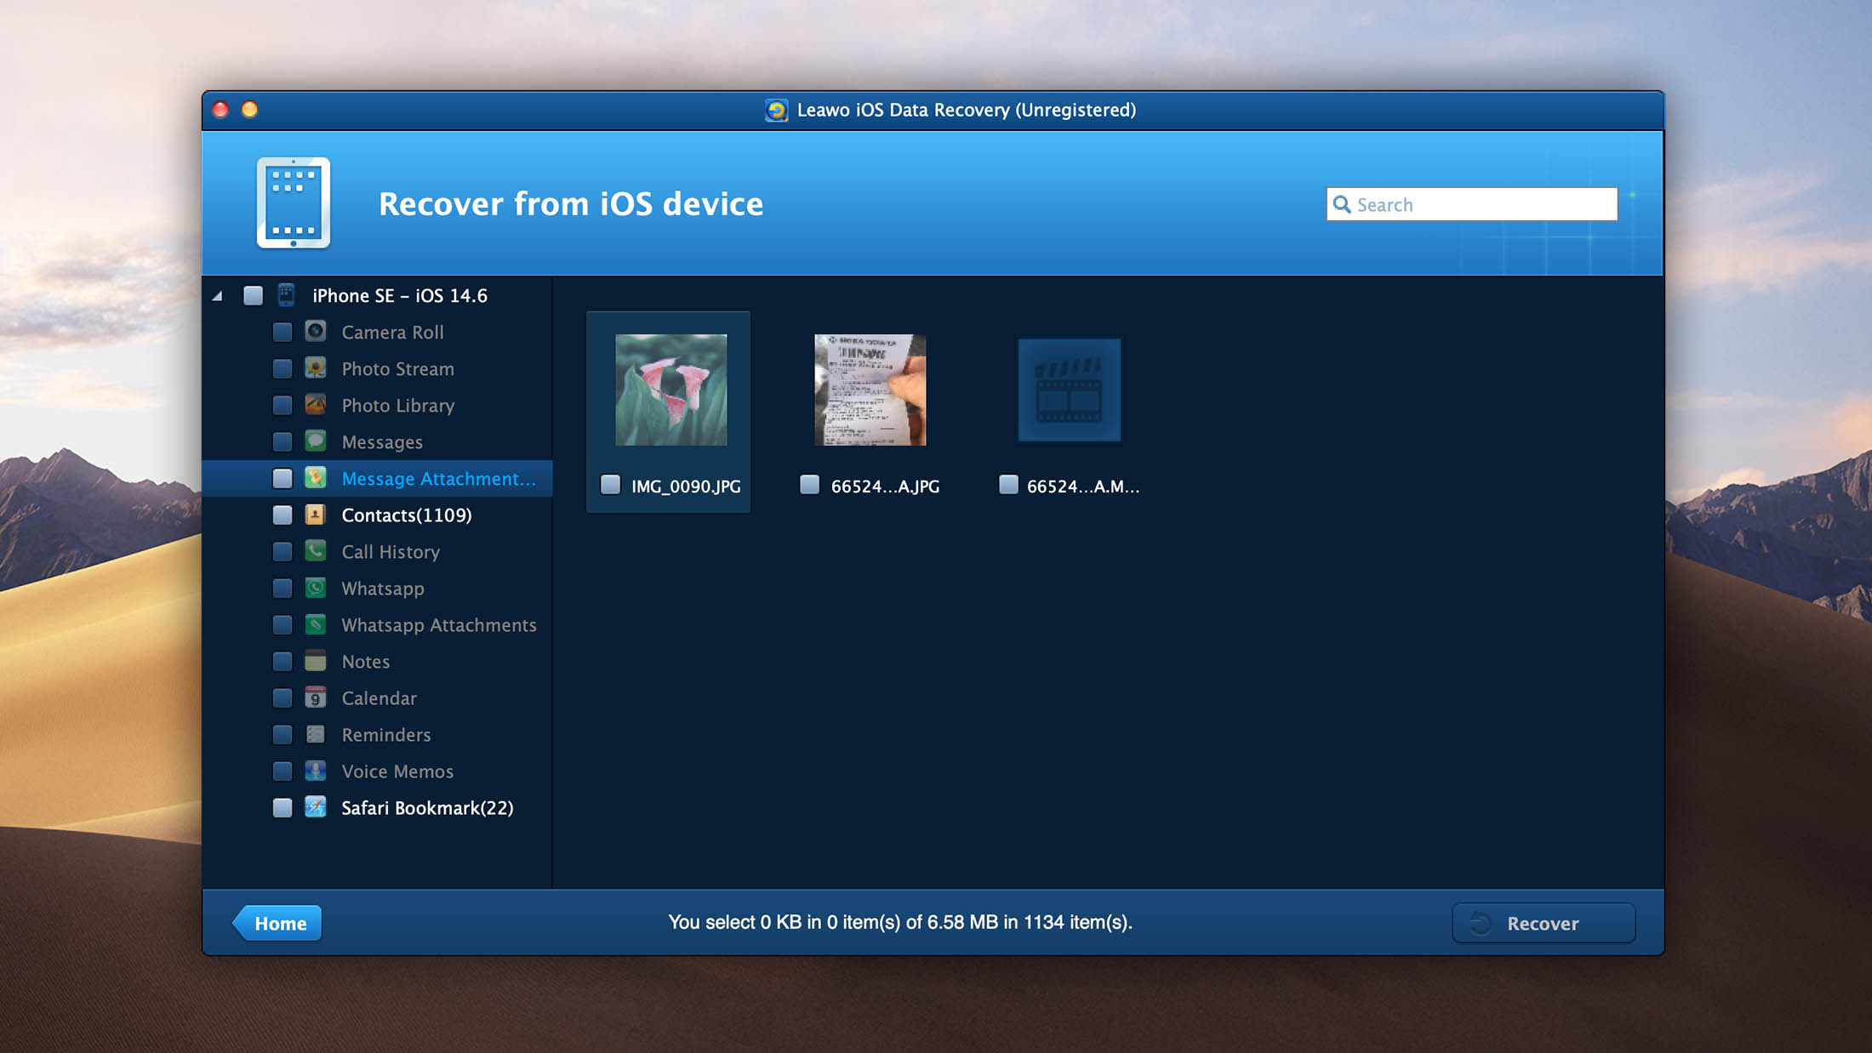Screen dimensions: 1872x1053
Task: Click the yellow minimize window button
Action: 250,110
